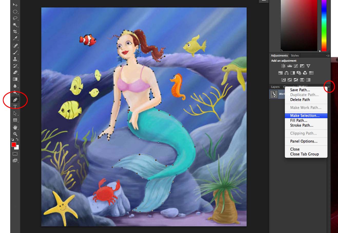
Task: Choose Stroke Path from the menu
Action: tap(306, 125)
